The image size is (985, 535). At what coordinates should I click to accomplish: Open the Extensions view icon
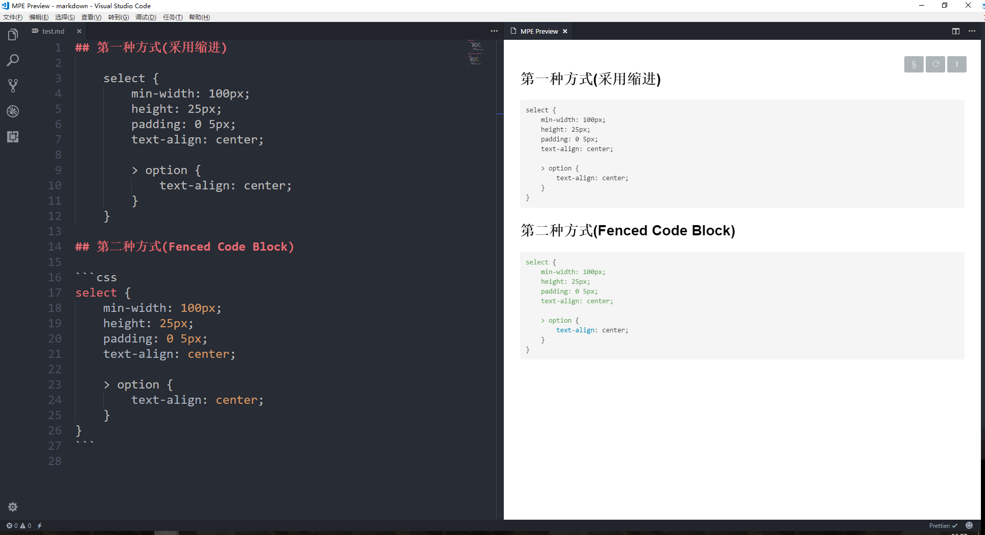(13, 137)
